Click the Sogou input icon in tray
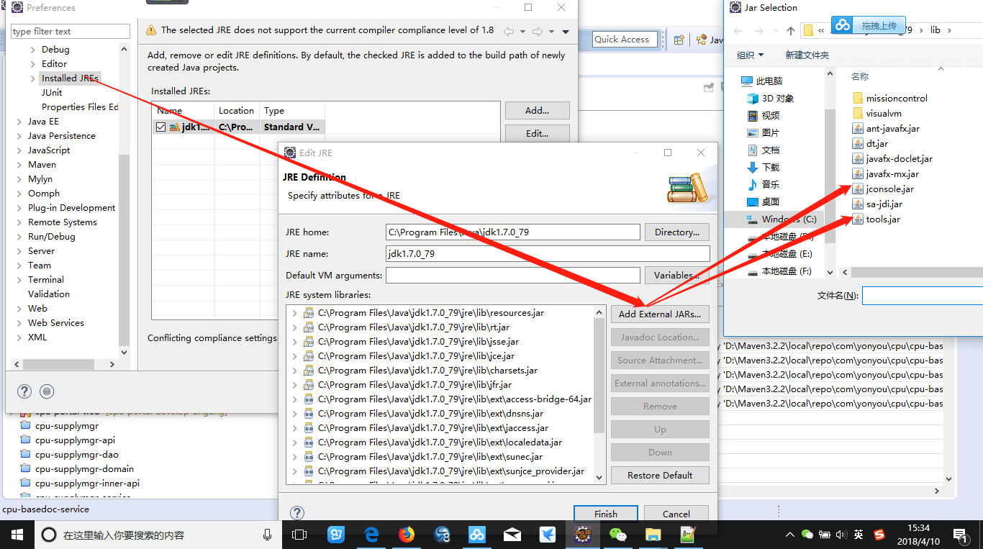The image size is (983, 549). pyautogui.click(x=879, y=535)
